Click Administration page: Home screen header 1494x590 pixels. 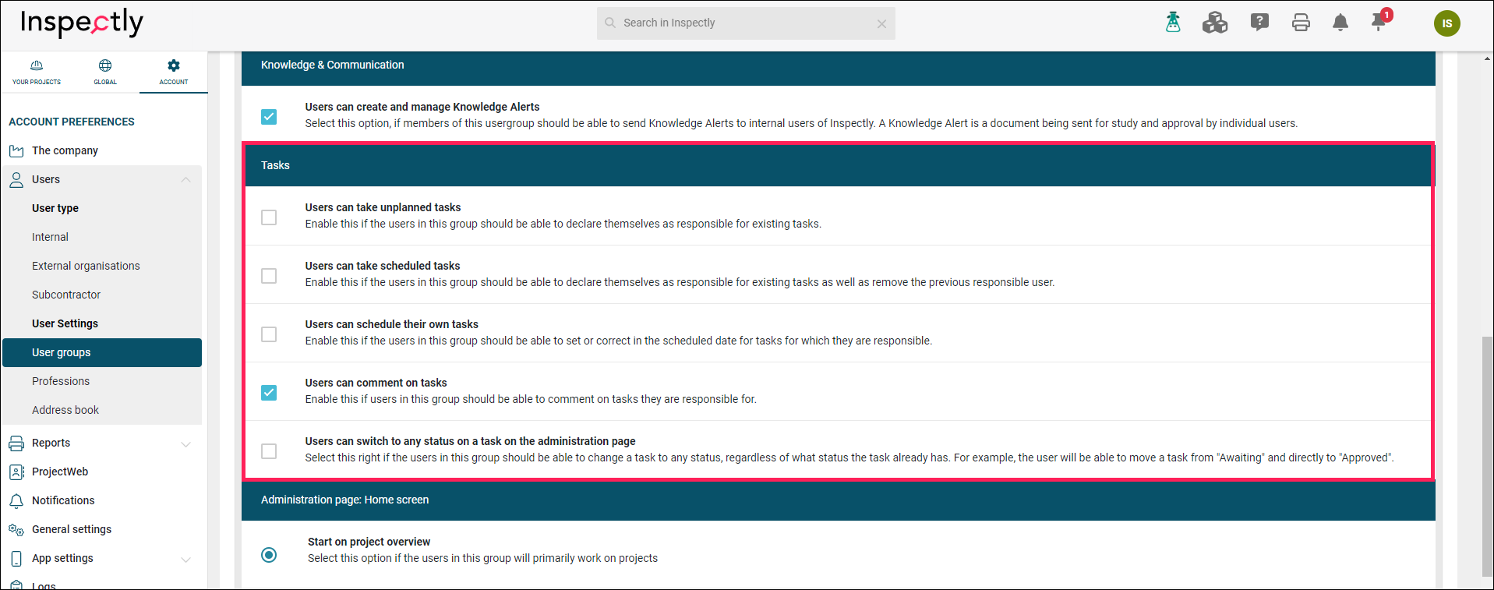point(838,500)
